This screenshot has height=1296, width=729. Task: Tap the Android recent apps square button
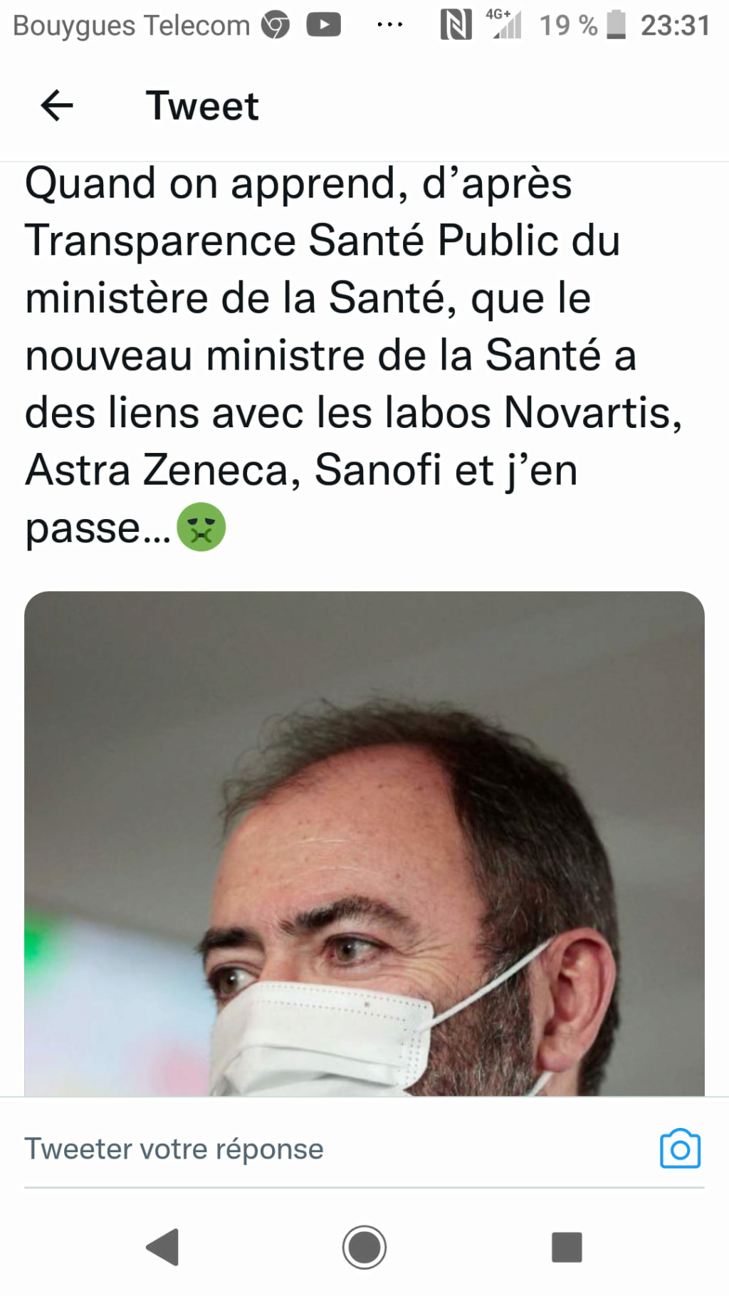click(x=567, y=1247)
